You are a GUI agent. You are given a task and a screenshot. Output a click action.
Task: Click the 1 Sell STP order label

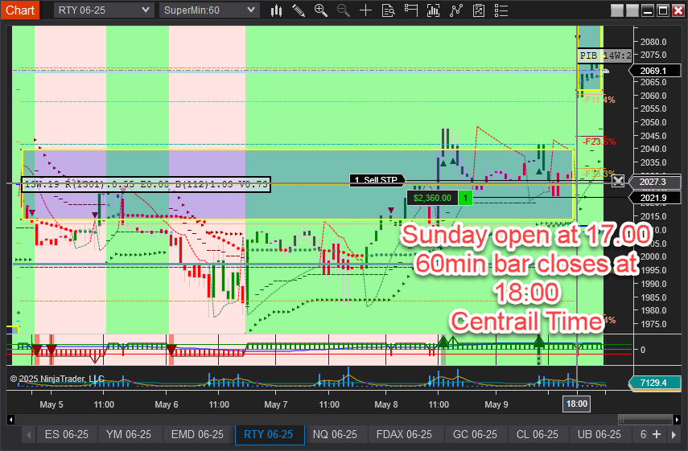[x=377, y=180]
